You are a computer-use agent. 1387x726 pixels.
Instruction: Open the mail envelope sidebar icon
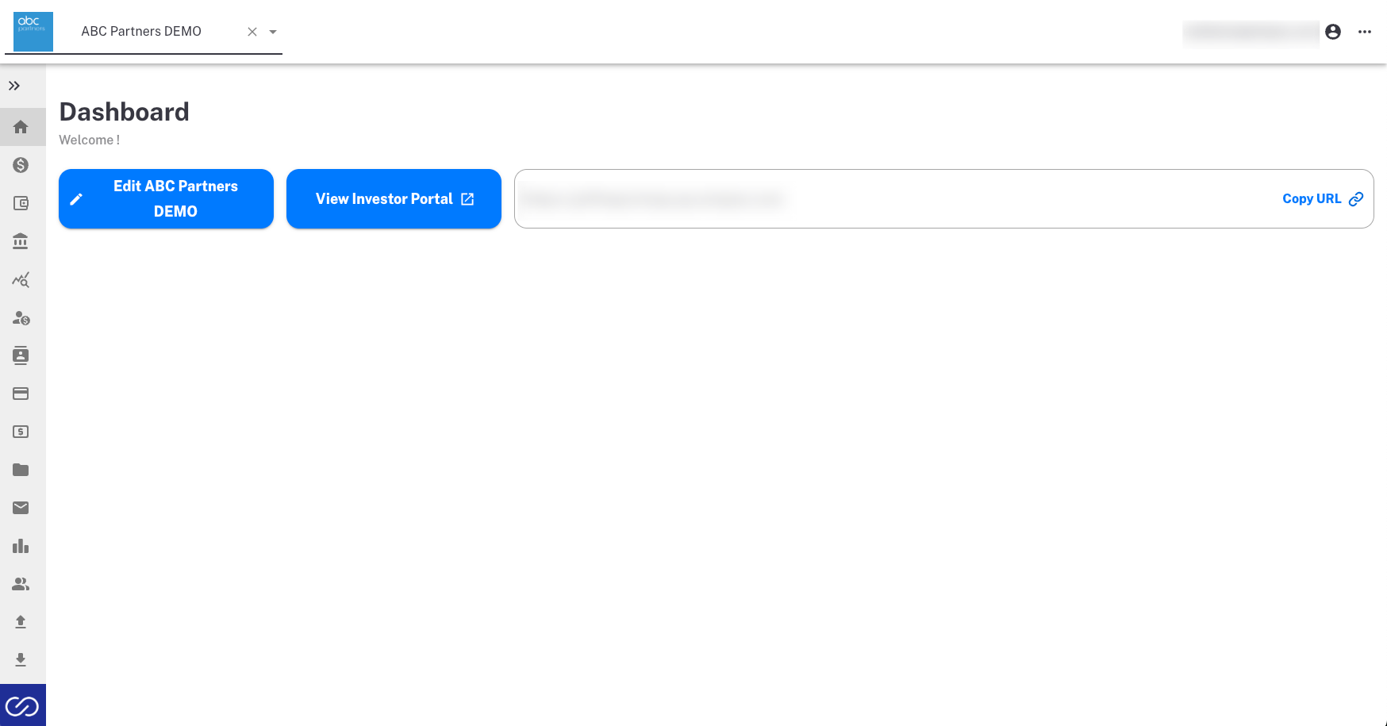21,508
